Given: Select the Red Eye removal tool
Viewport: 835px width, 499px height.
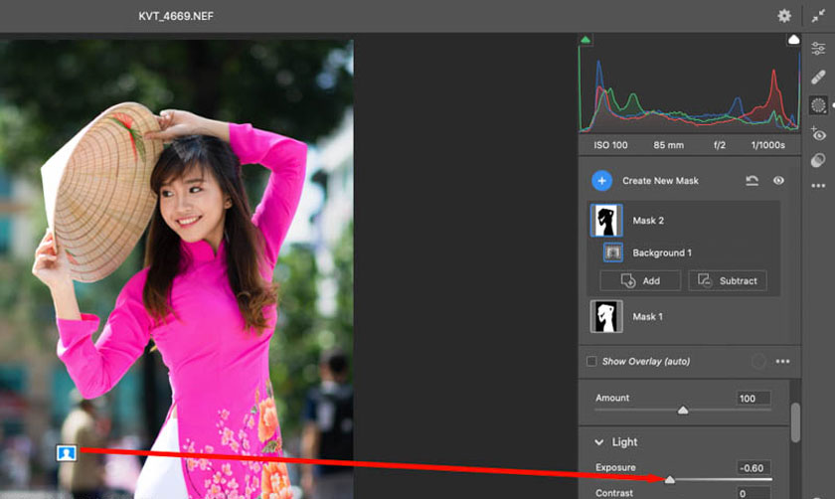Looking at the screenshot, I should pyautogui.click(x=818, y=134).
